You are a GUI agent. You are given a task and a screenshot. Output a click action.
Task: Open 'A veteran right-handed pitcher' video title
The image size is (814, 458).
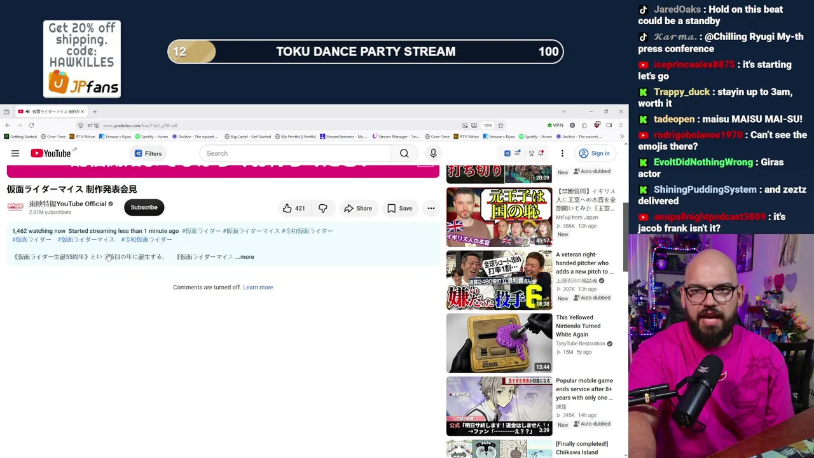pyautogui.click(x=584, y=263)
